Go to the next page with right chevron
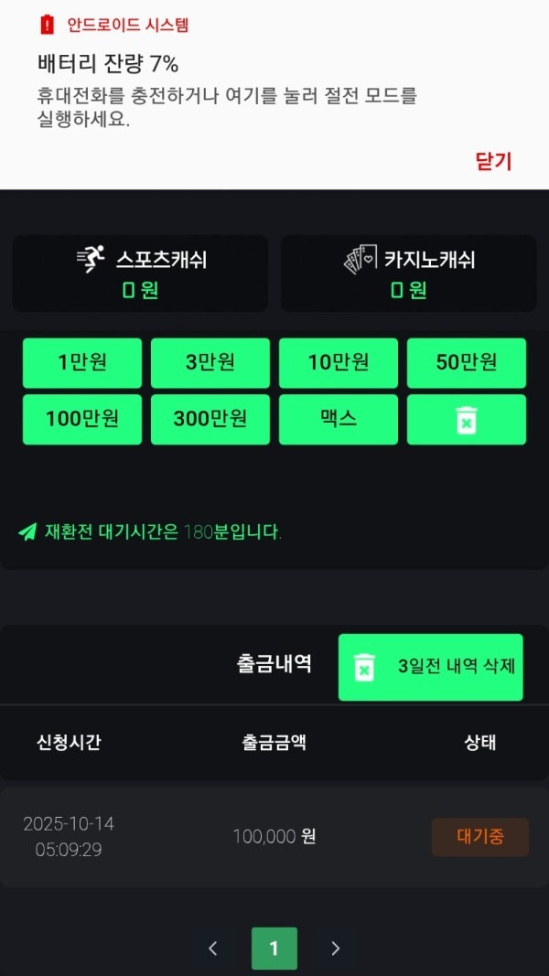 tap(335, 949)
